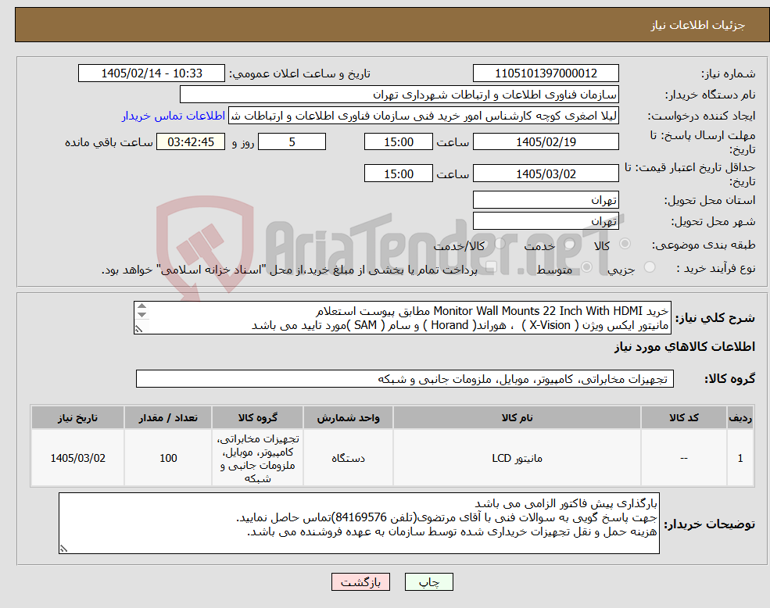Click remaining time countdown 03:42:45
Screen dimensions: 770x608
pos(191,142)
